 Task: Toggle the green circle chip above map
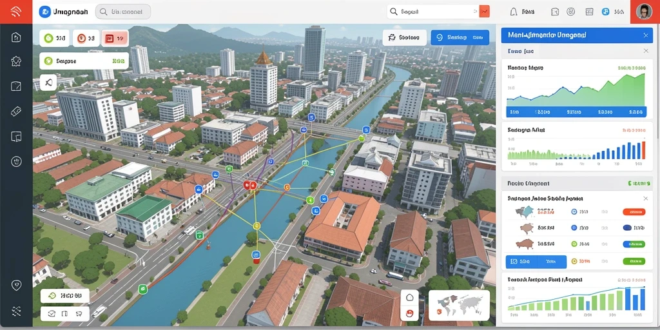coord(54,38)
